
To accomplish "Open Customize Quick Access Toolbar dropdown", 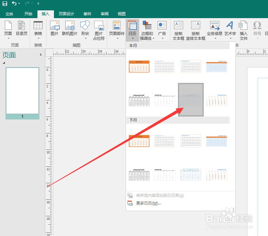I will point(38,4).
